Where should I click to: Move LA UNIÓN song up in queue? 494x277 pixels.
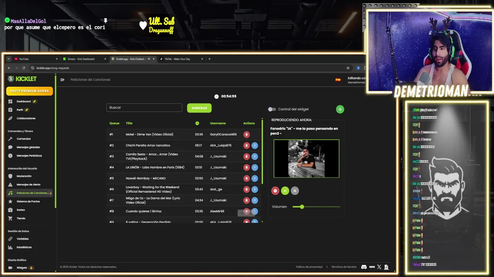click(x=255, y=167)
